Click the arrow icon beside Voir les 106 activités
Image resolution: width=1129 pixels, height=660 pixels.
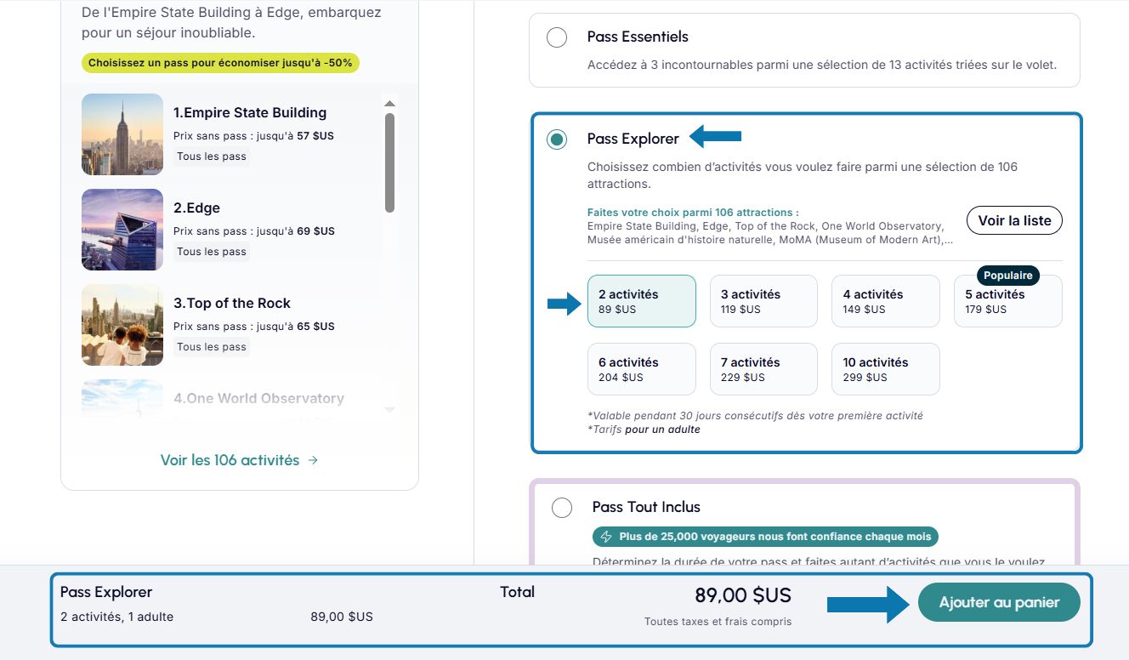pyautogui.click(x=314, y=460)
